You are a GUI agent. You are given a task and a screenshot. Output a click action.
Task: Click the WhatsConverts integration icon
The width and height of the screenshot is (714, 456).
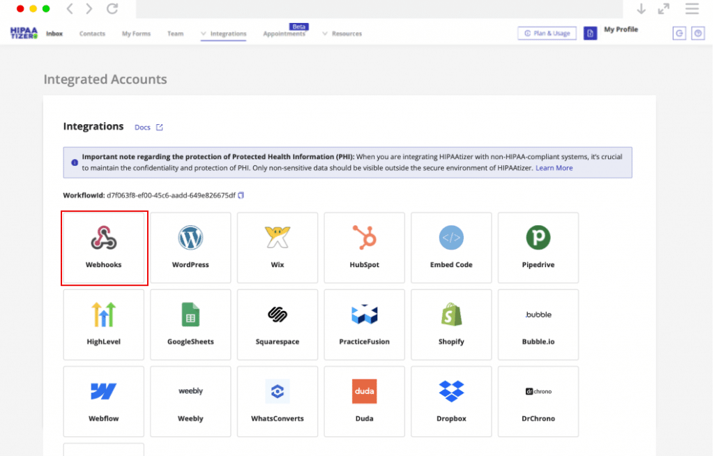278,391
